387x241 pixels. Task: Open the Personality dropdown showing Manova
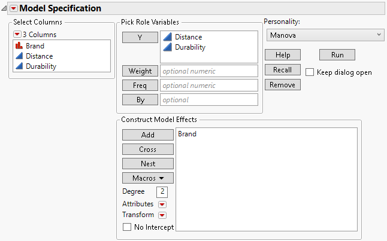pos(324,35)
